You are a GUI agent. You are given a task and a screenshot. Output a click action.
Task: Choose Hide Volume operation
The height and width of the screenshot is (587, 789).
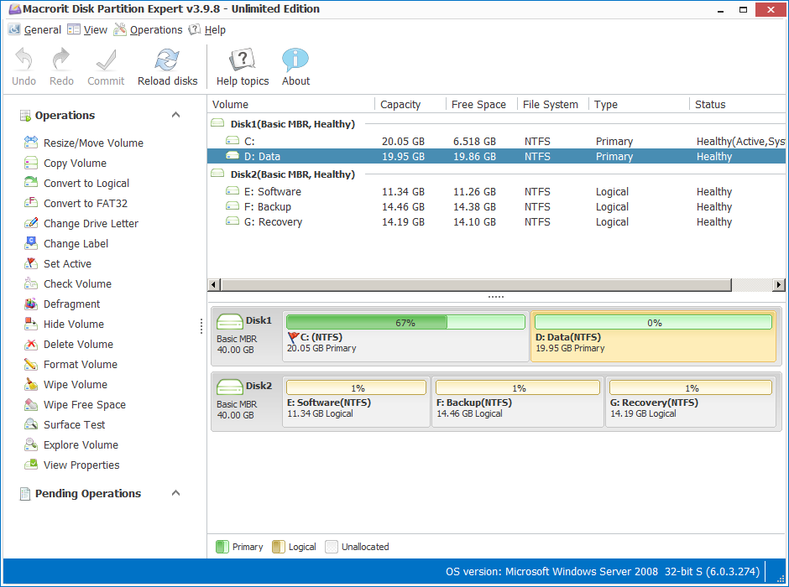click(x=64, y=324)
